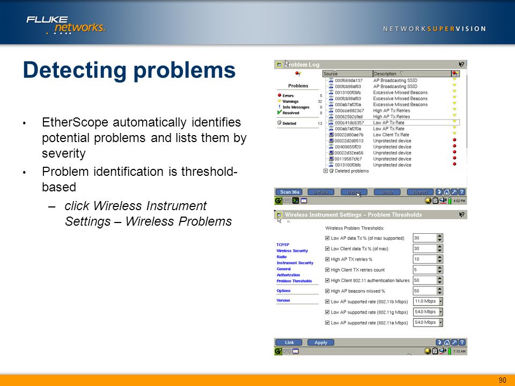Click the Apply button in the Settings window
This screenshot has width=515, height=386.
(x=321, y=343)
